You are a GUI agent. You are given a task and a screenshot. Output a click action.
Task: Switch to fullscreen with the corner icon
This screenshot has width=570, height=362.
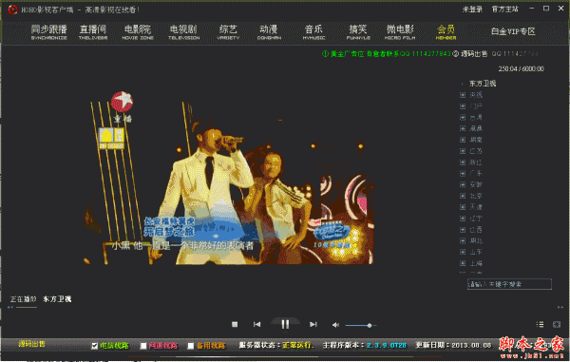(x=557, y=324)
